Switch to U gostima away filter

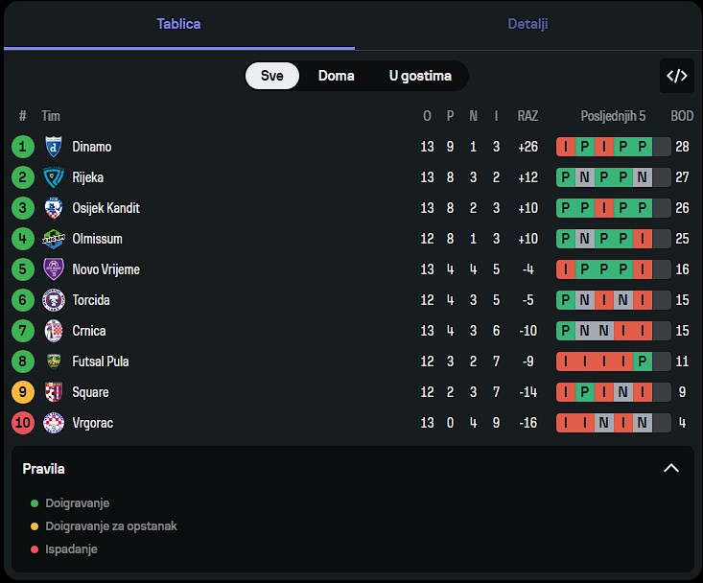click(x=420, y=76)
